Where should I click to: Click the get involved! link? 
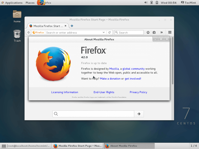(133, 79)
